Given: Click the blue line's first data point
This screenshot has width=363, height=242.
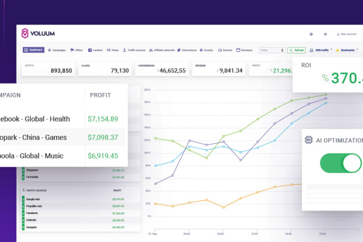Looking at the screenshot, I should click(156, 166).
